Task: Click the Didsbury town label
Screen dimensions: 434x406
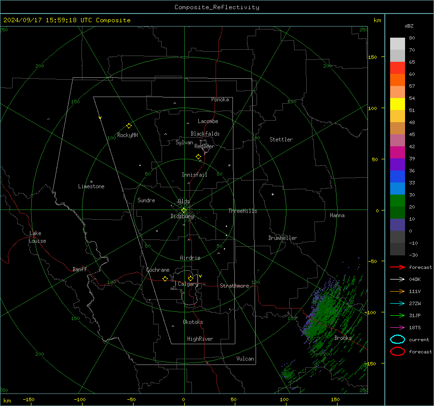Action: [x=182, y=216]
